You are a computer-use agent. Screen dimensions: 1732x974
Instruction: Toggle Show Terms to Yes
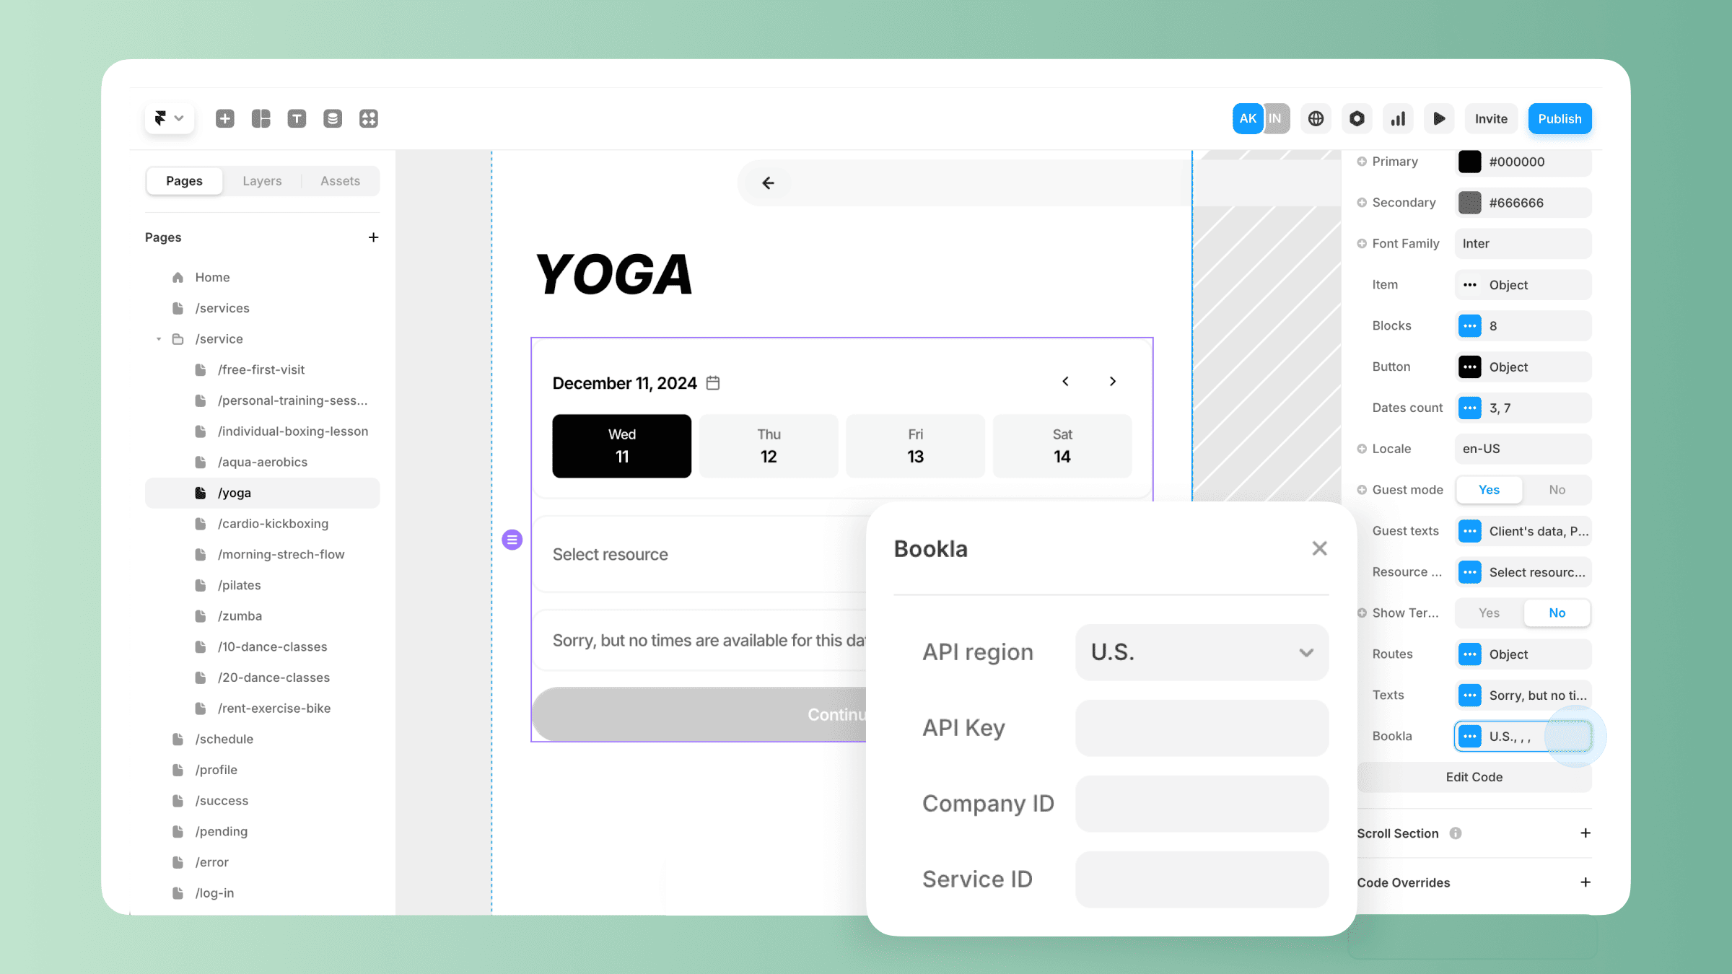(x=1490, y=613)
